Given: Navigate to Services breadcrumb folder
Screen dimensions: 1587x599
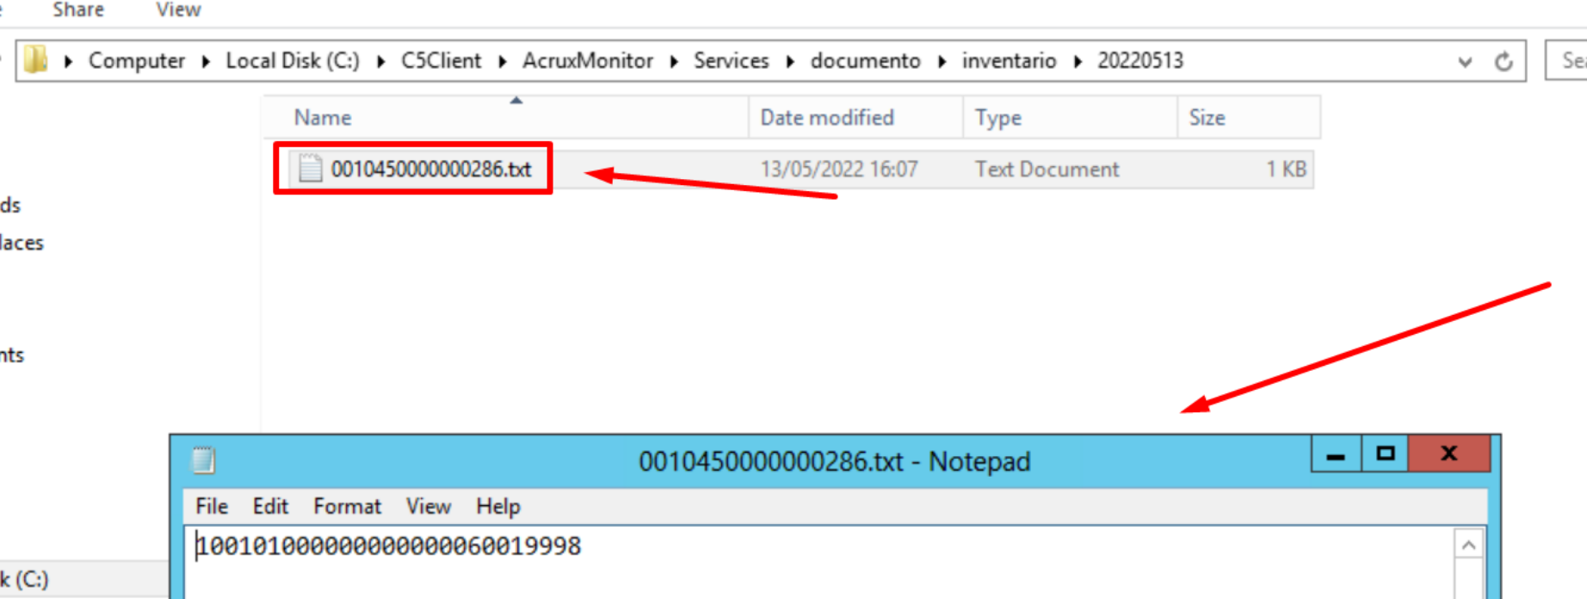Looking at the screenshot, I should (732, 61).
